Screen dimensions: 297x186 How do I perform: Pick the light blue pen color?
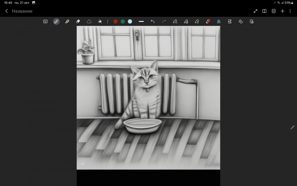[x=130, y=21]
